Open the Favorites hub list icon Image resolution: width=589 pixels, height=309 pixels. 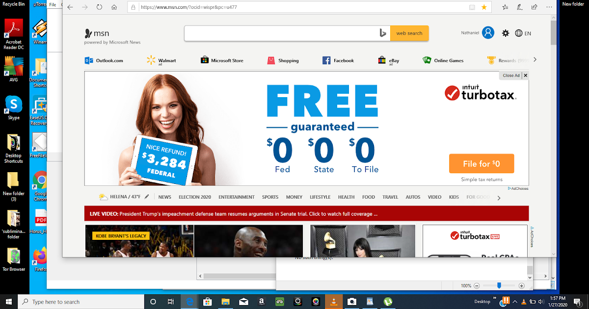point(505,7)
